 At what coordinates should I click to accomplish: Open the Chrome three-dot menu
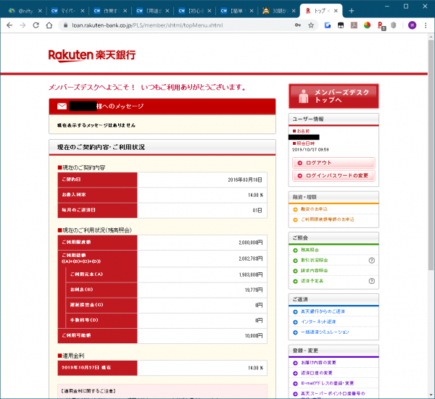[x=426, y=25]
